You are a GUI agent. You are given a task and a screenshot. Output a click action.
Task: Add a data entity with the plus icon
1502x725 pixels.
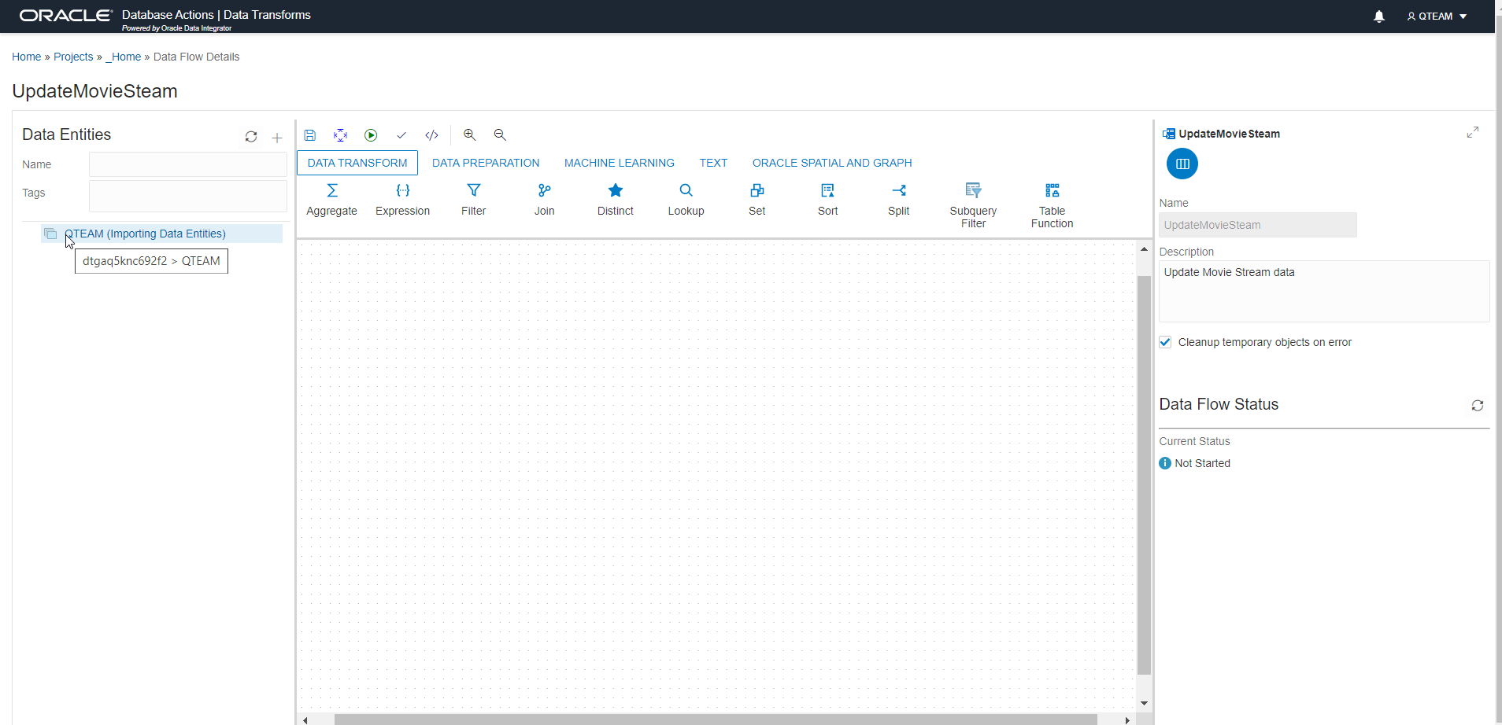click(277, 138)
